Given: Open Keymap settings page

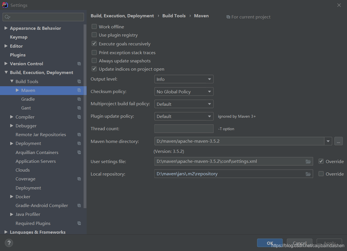Looking at the screenshot, I should [x=19, y=37].
